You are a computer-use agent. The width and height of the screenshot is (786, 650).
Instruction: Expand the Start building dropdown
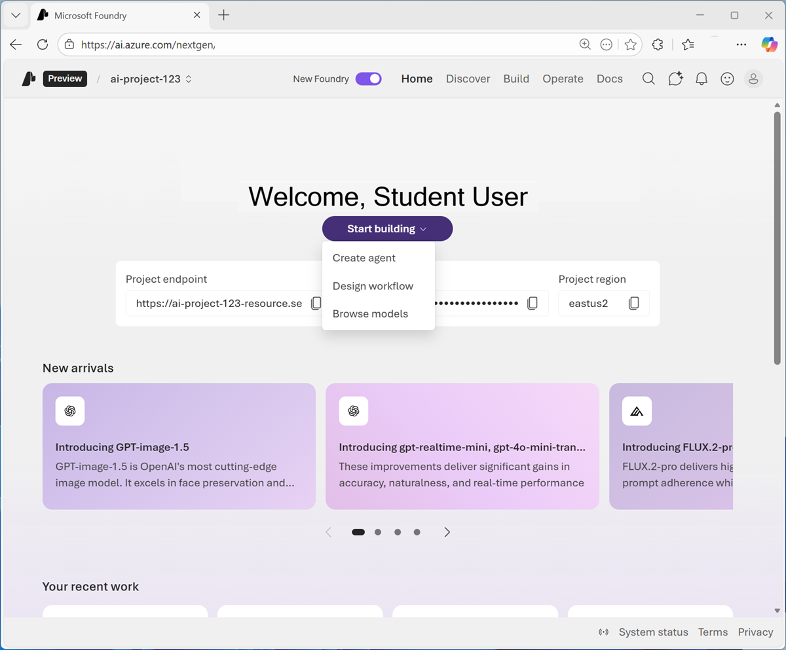click(x=386, y=228)
